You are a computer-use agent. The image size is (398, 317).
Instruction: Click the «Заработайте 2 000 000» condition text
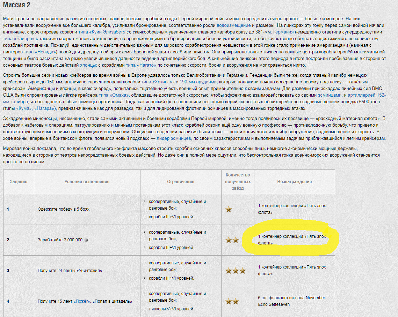pos(60,240)
